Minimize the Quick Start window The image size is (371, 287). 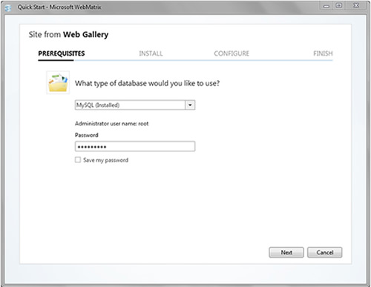point(326,6)
